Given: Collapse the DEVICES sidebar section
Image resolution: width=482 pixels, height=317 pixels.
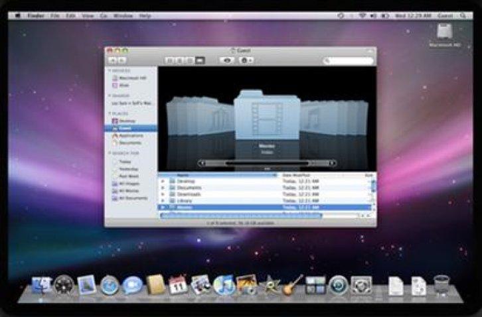Looking at the screenshot, I should click(x=110, y=71).
